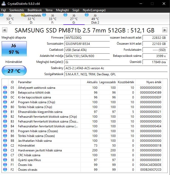Click the Paraméter column header
The width and height of the screenshot is (170, 175).
coord(48,82)
